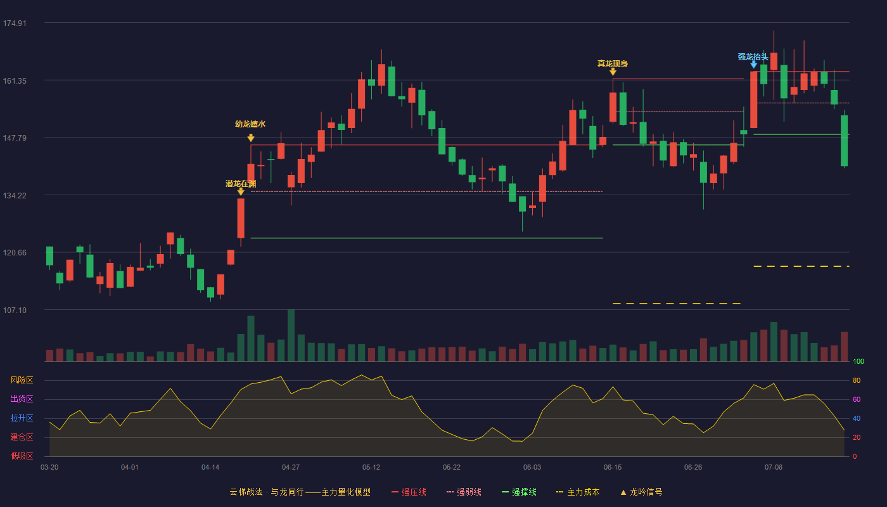Click the blue 40 indicator scale value
The image size is (887, 507).
coord(857,419)
